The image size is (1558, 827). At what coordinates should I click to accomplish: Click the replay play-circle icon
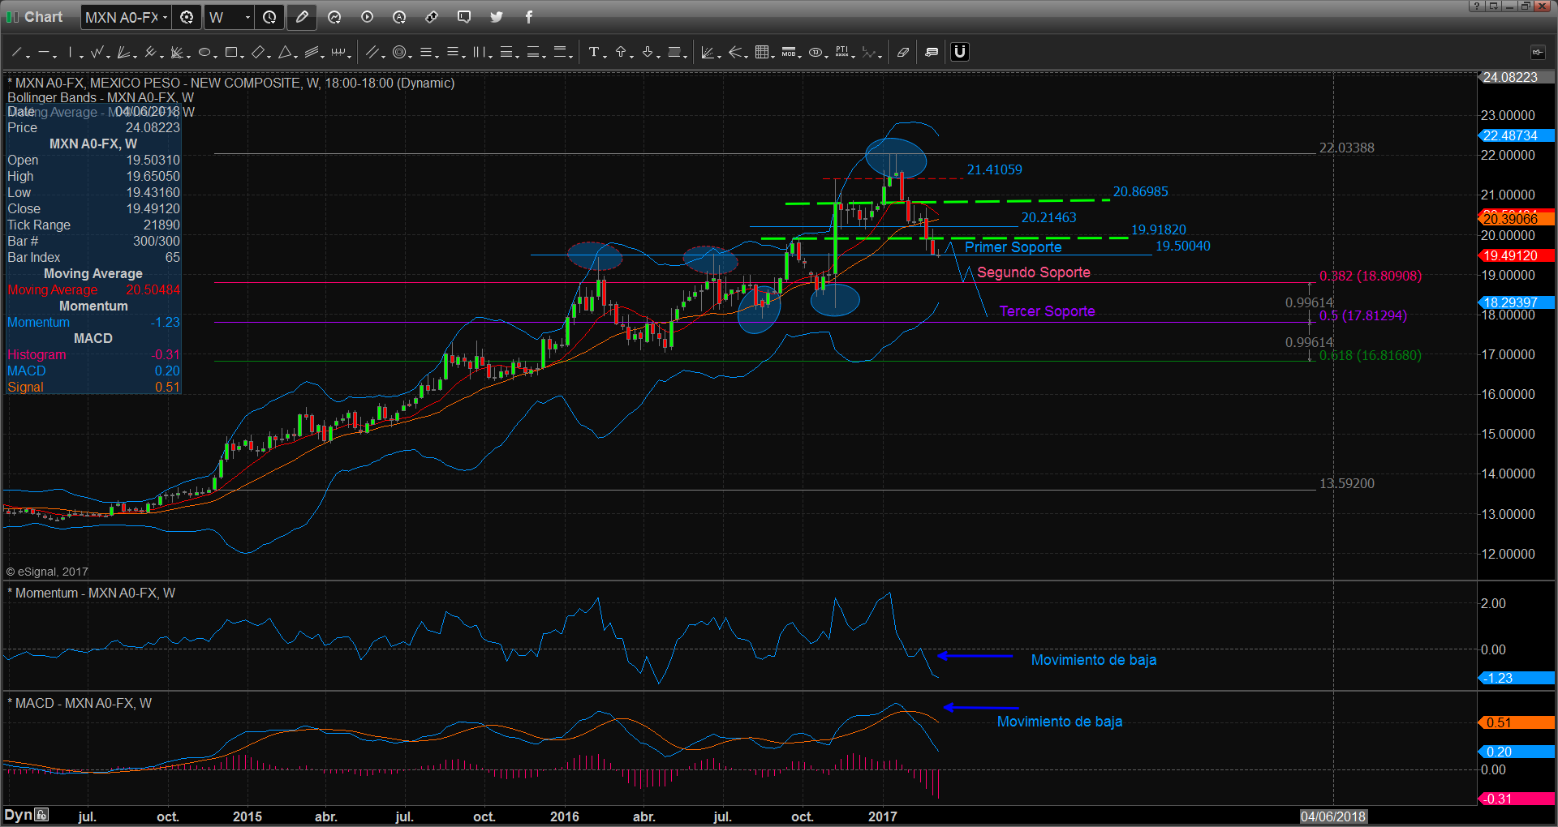367,17
